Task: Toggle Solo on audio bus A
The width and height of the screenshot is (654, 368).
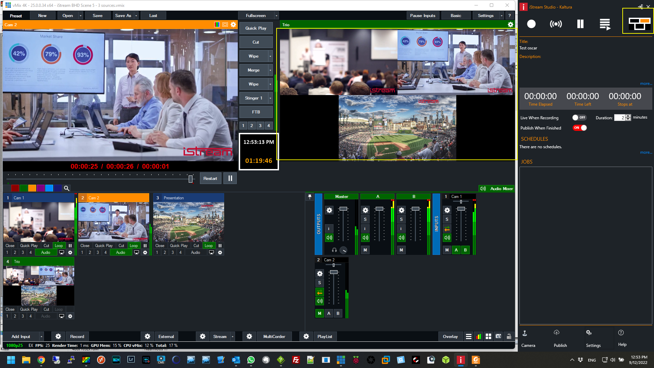Action: pyautogui.click(x=365, y=219)
